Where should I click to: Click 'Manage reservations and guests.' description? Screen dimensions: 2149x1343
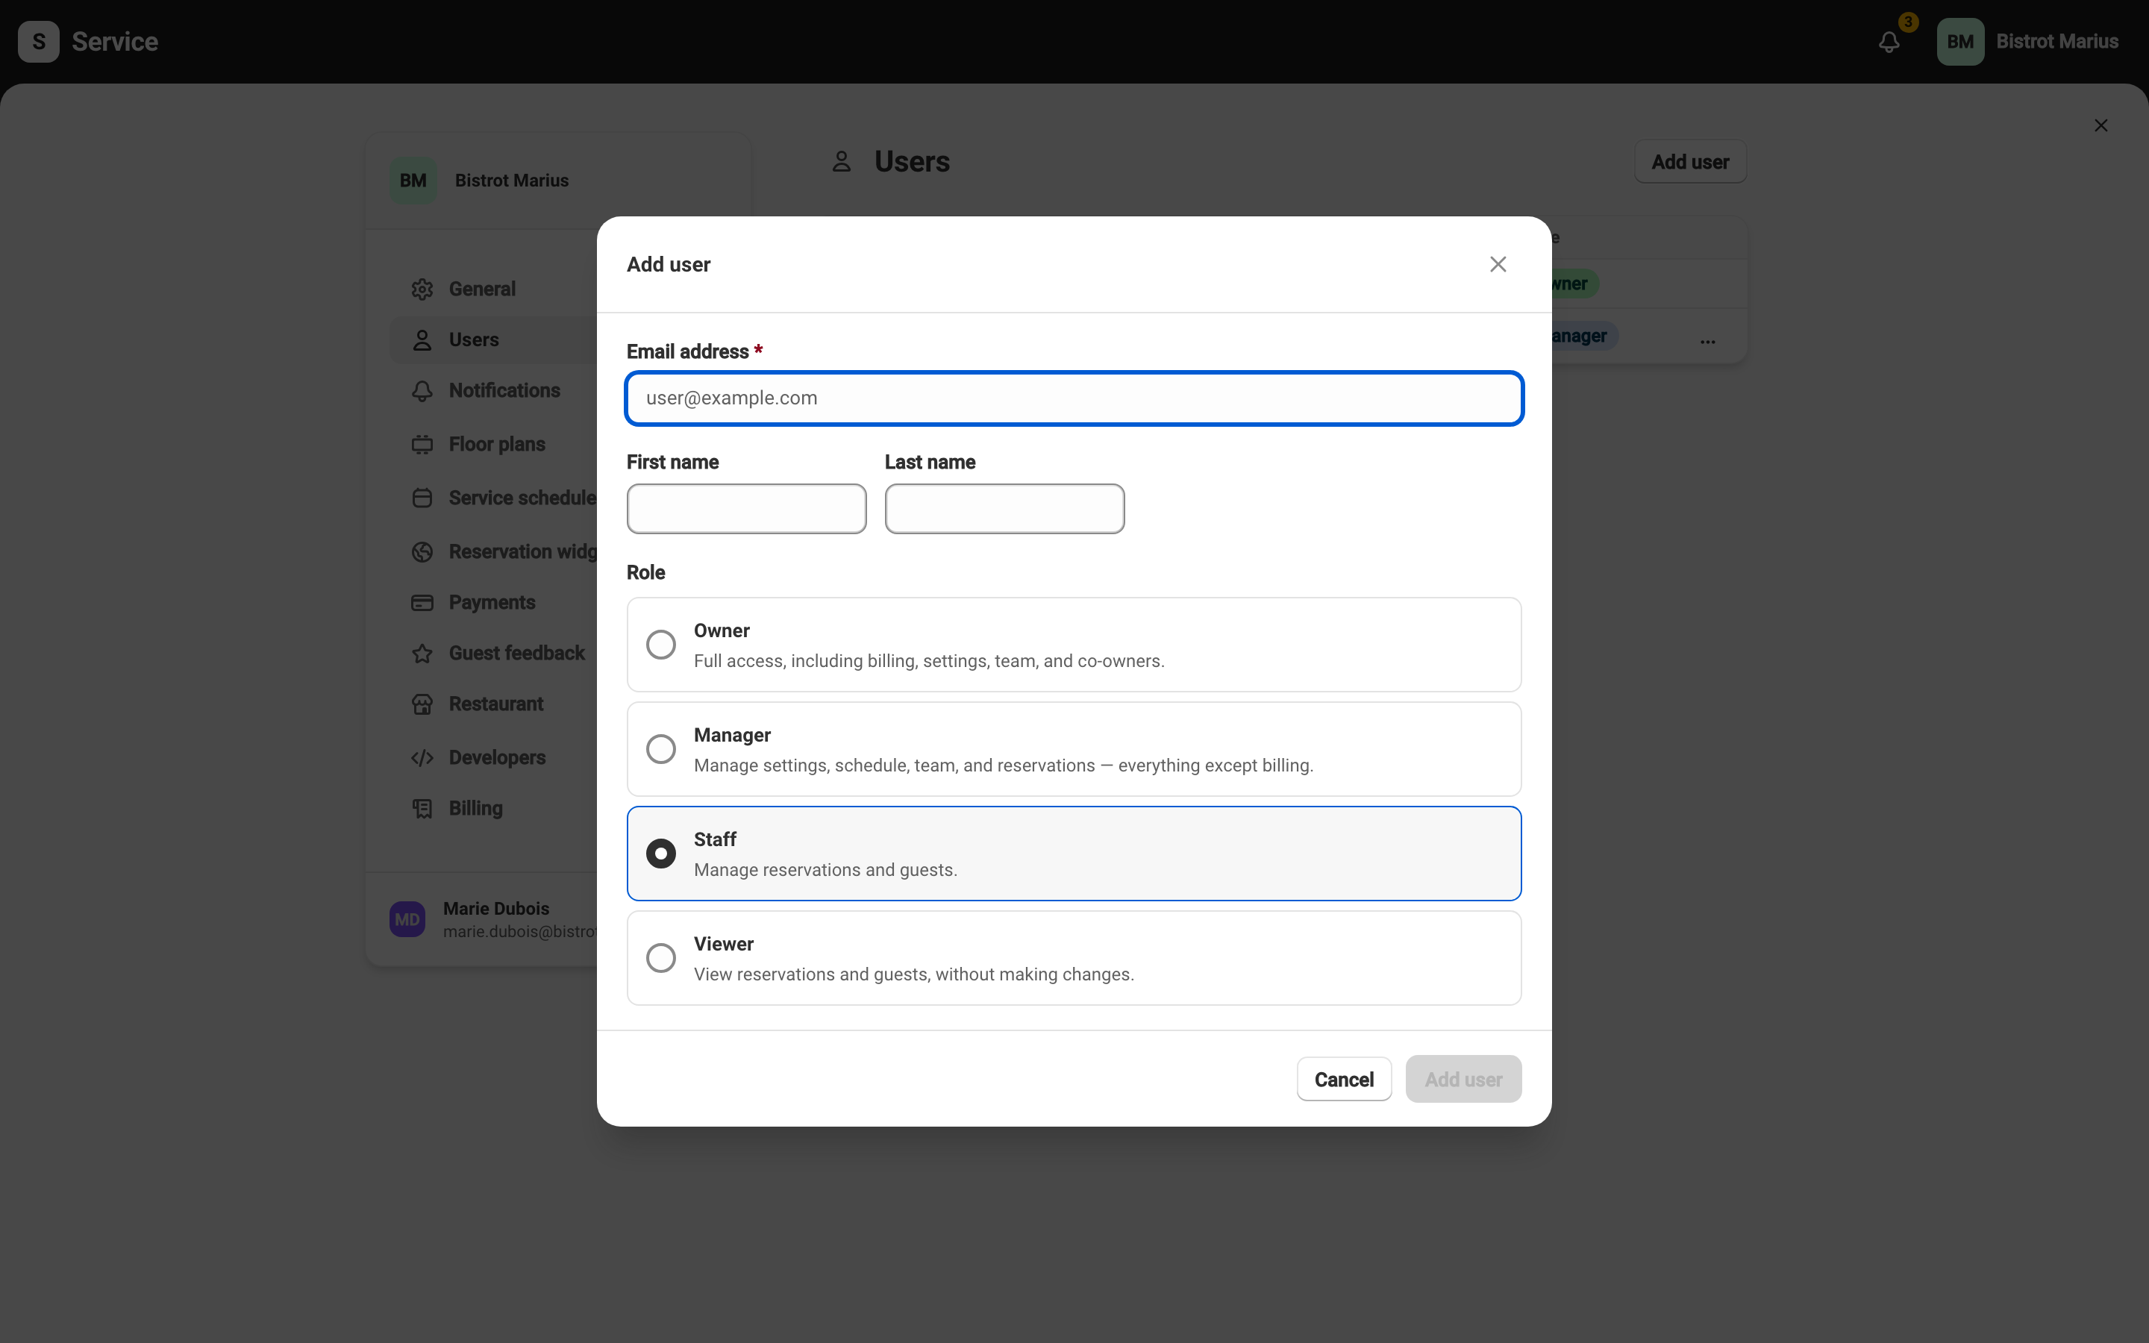tap(825, 871)
